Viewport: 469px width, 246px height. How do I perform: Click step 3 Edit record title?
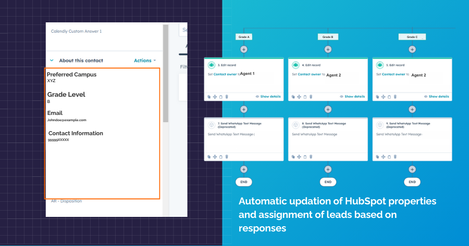tap(227, 65)
